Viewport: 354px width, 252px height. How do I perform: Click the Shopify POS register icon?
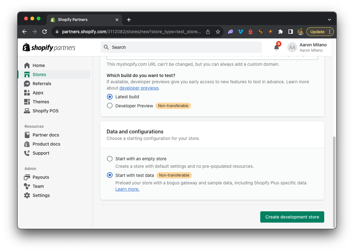[x=27, y=111]
